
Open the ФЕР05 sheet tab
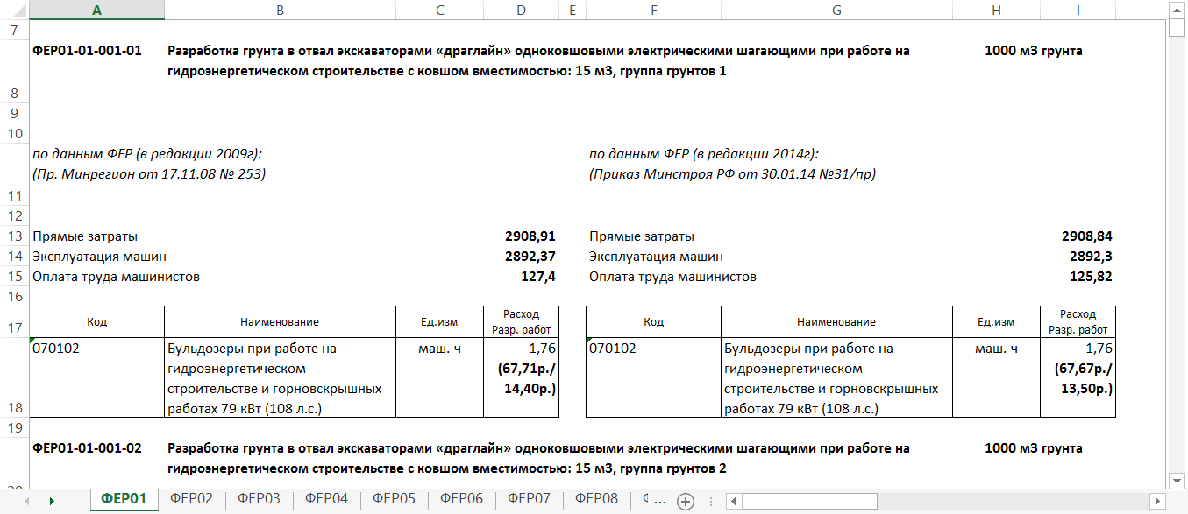[394, 499]
